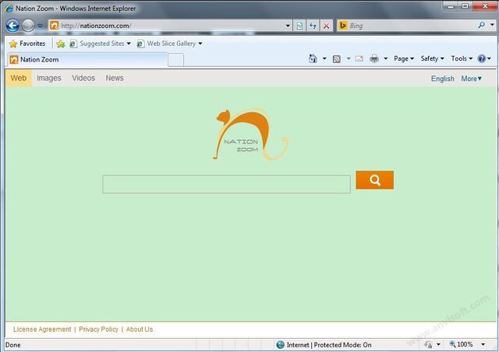
Task: Click the Compatibility View icon
Action: [299, 26]
